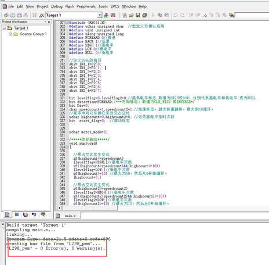Open the Target 1 dropdown list

pos(100,15)
